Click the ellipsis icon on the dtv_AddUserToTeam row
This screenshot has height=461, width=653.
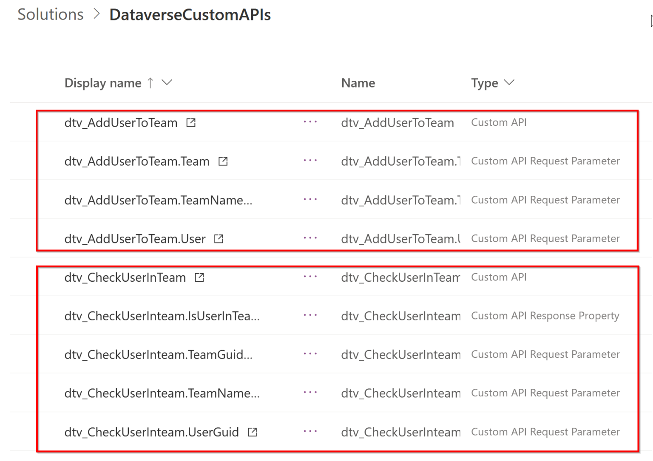click(x=310, y=122)
